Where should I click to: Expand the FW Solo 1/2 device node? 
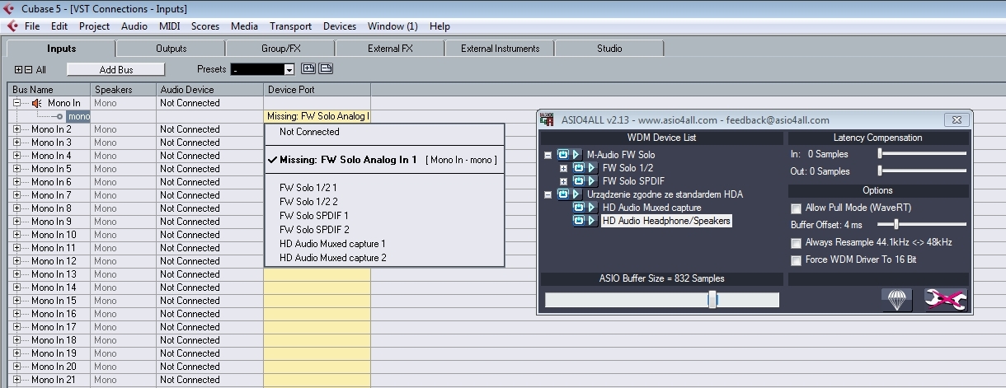click(x=564, y=168)
